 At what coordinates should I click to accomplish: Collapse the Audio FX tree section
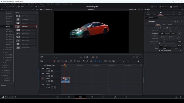tap(1, 76)
